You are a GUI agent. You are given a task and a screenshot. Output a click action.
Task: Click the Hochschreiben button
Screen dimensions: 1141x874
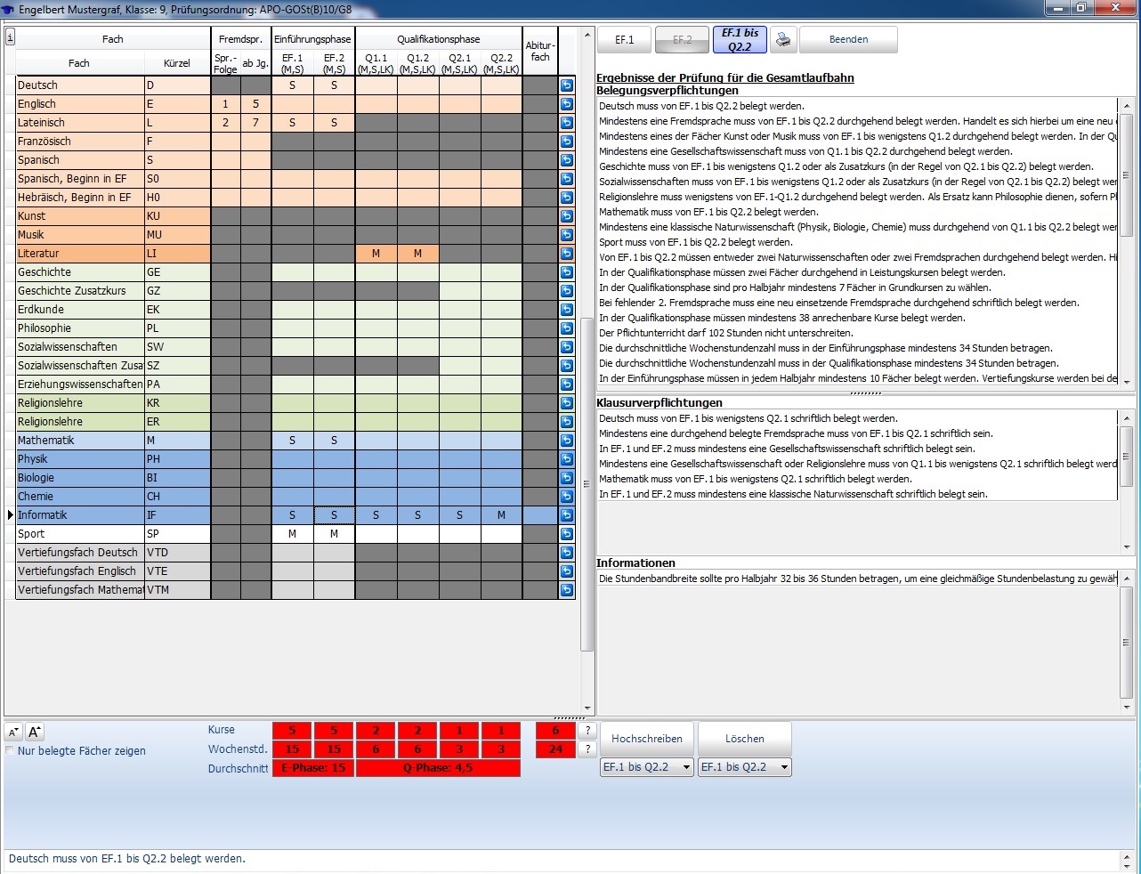click(x=647, y=739)
